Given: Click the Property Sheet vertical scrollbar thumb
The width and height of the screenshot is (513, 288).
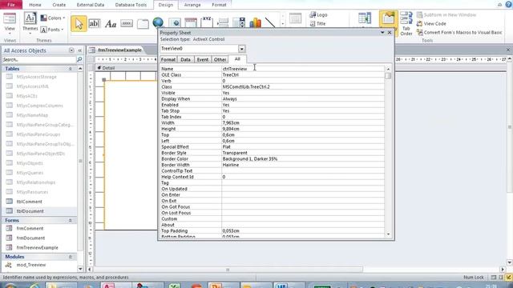Looking at the screenshot, I should [x=388, y=76].
